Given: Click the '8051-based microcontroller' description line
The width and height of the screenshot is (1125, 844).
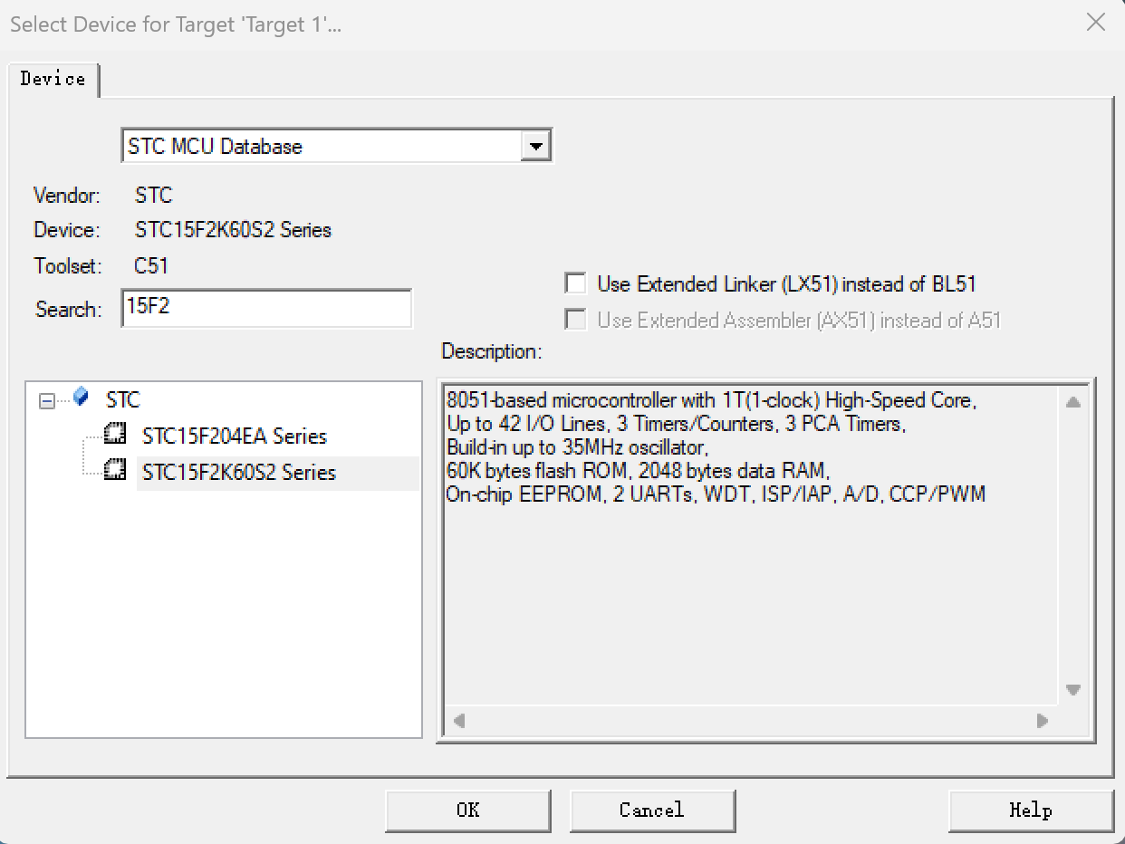Looking at the screenshot, I should pyautogui.click(x=712, y=400).
